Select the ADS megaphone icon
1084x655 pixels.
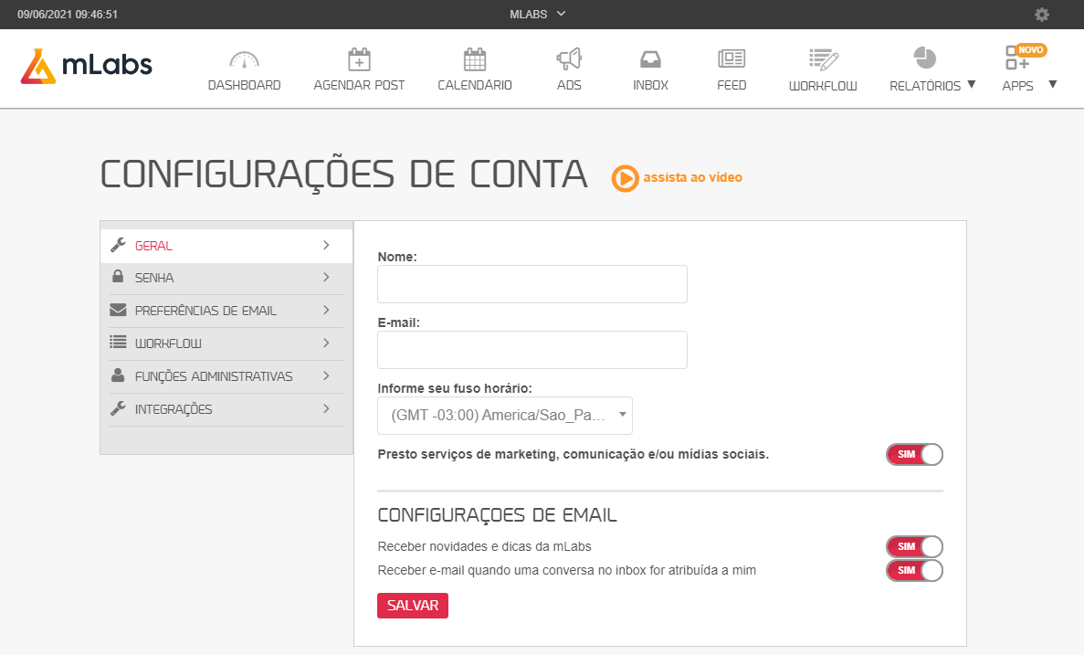pyautogui.click(x=569, y=57)
